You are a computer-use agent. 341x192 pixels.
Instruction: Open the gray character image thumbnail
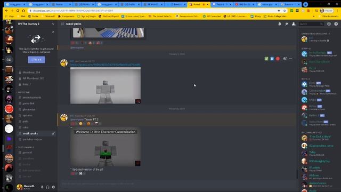[105, 85]
